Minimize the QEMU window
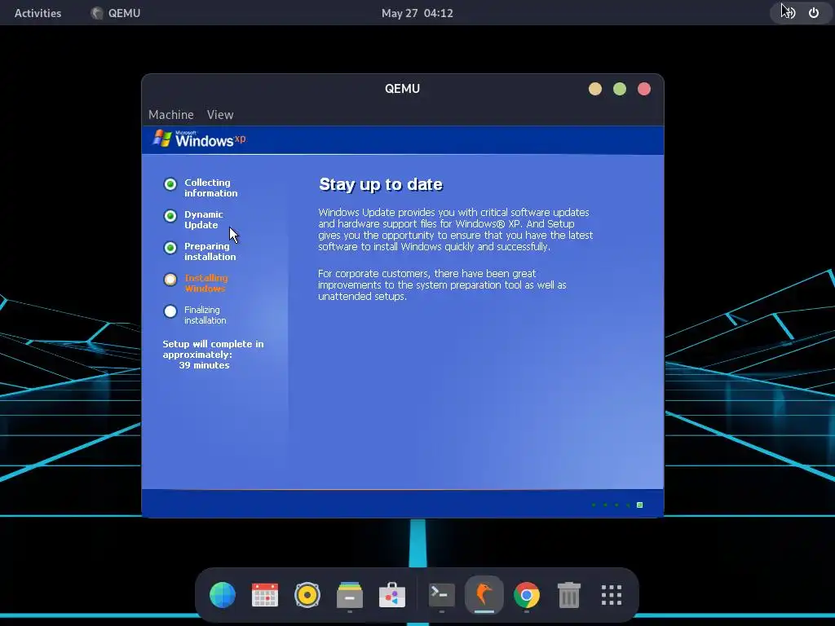This screenshot has width=835, height=626. (x=594, y=89)
